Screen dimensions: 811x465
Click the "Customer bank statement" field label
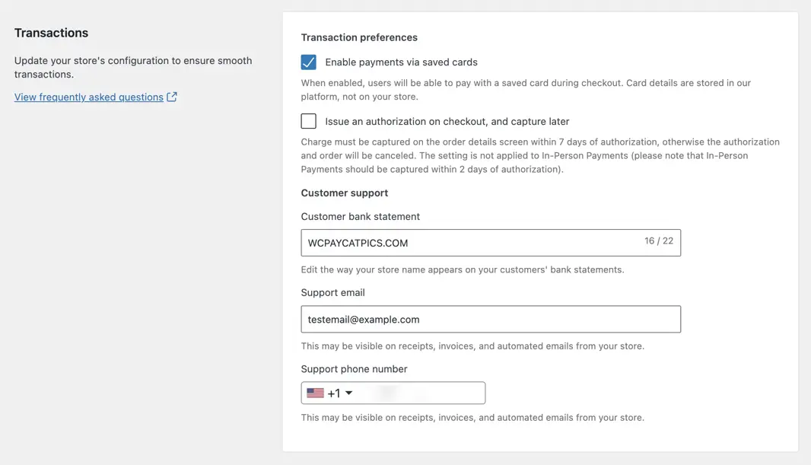click(361, 217)
